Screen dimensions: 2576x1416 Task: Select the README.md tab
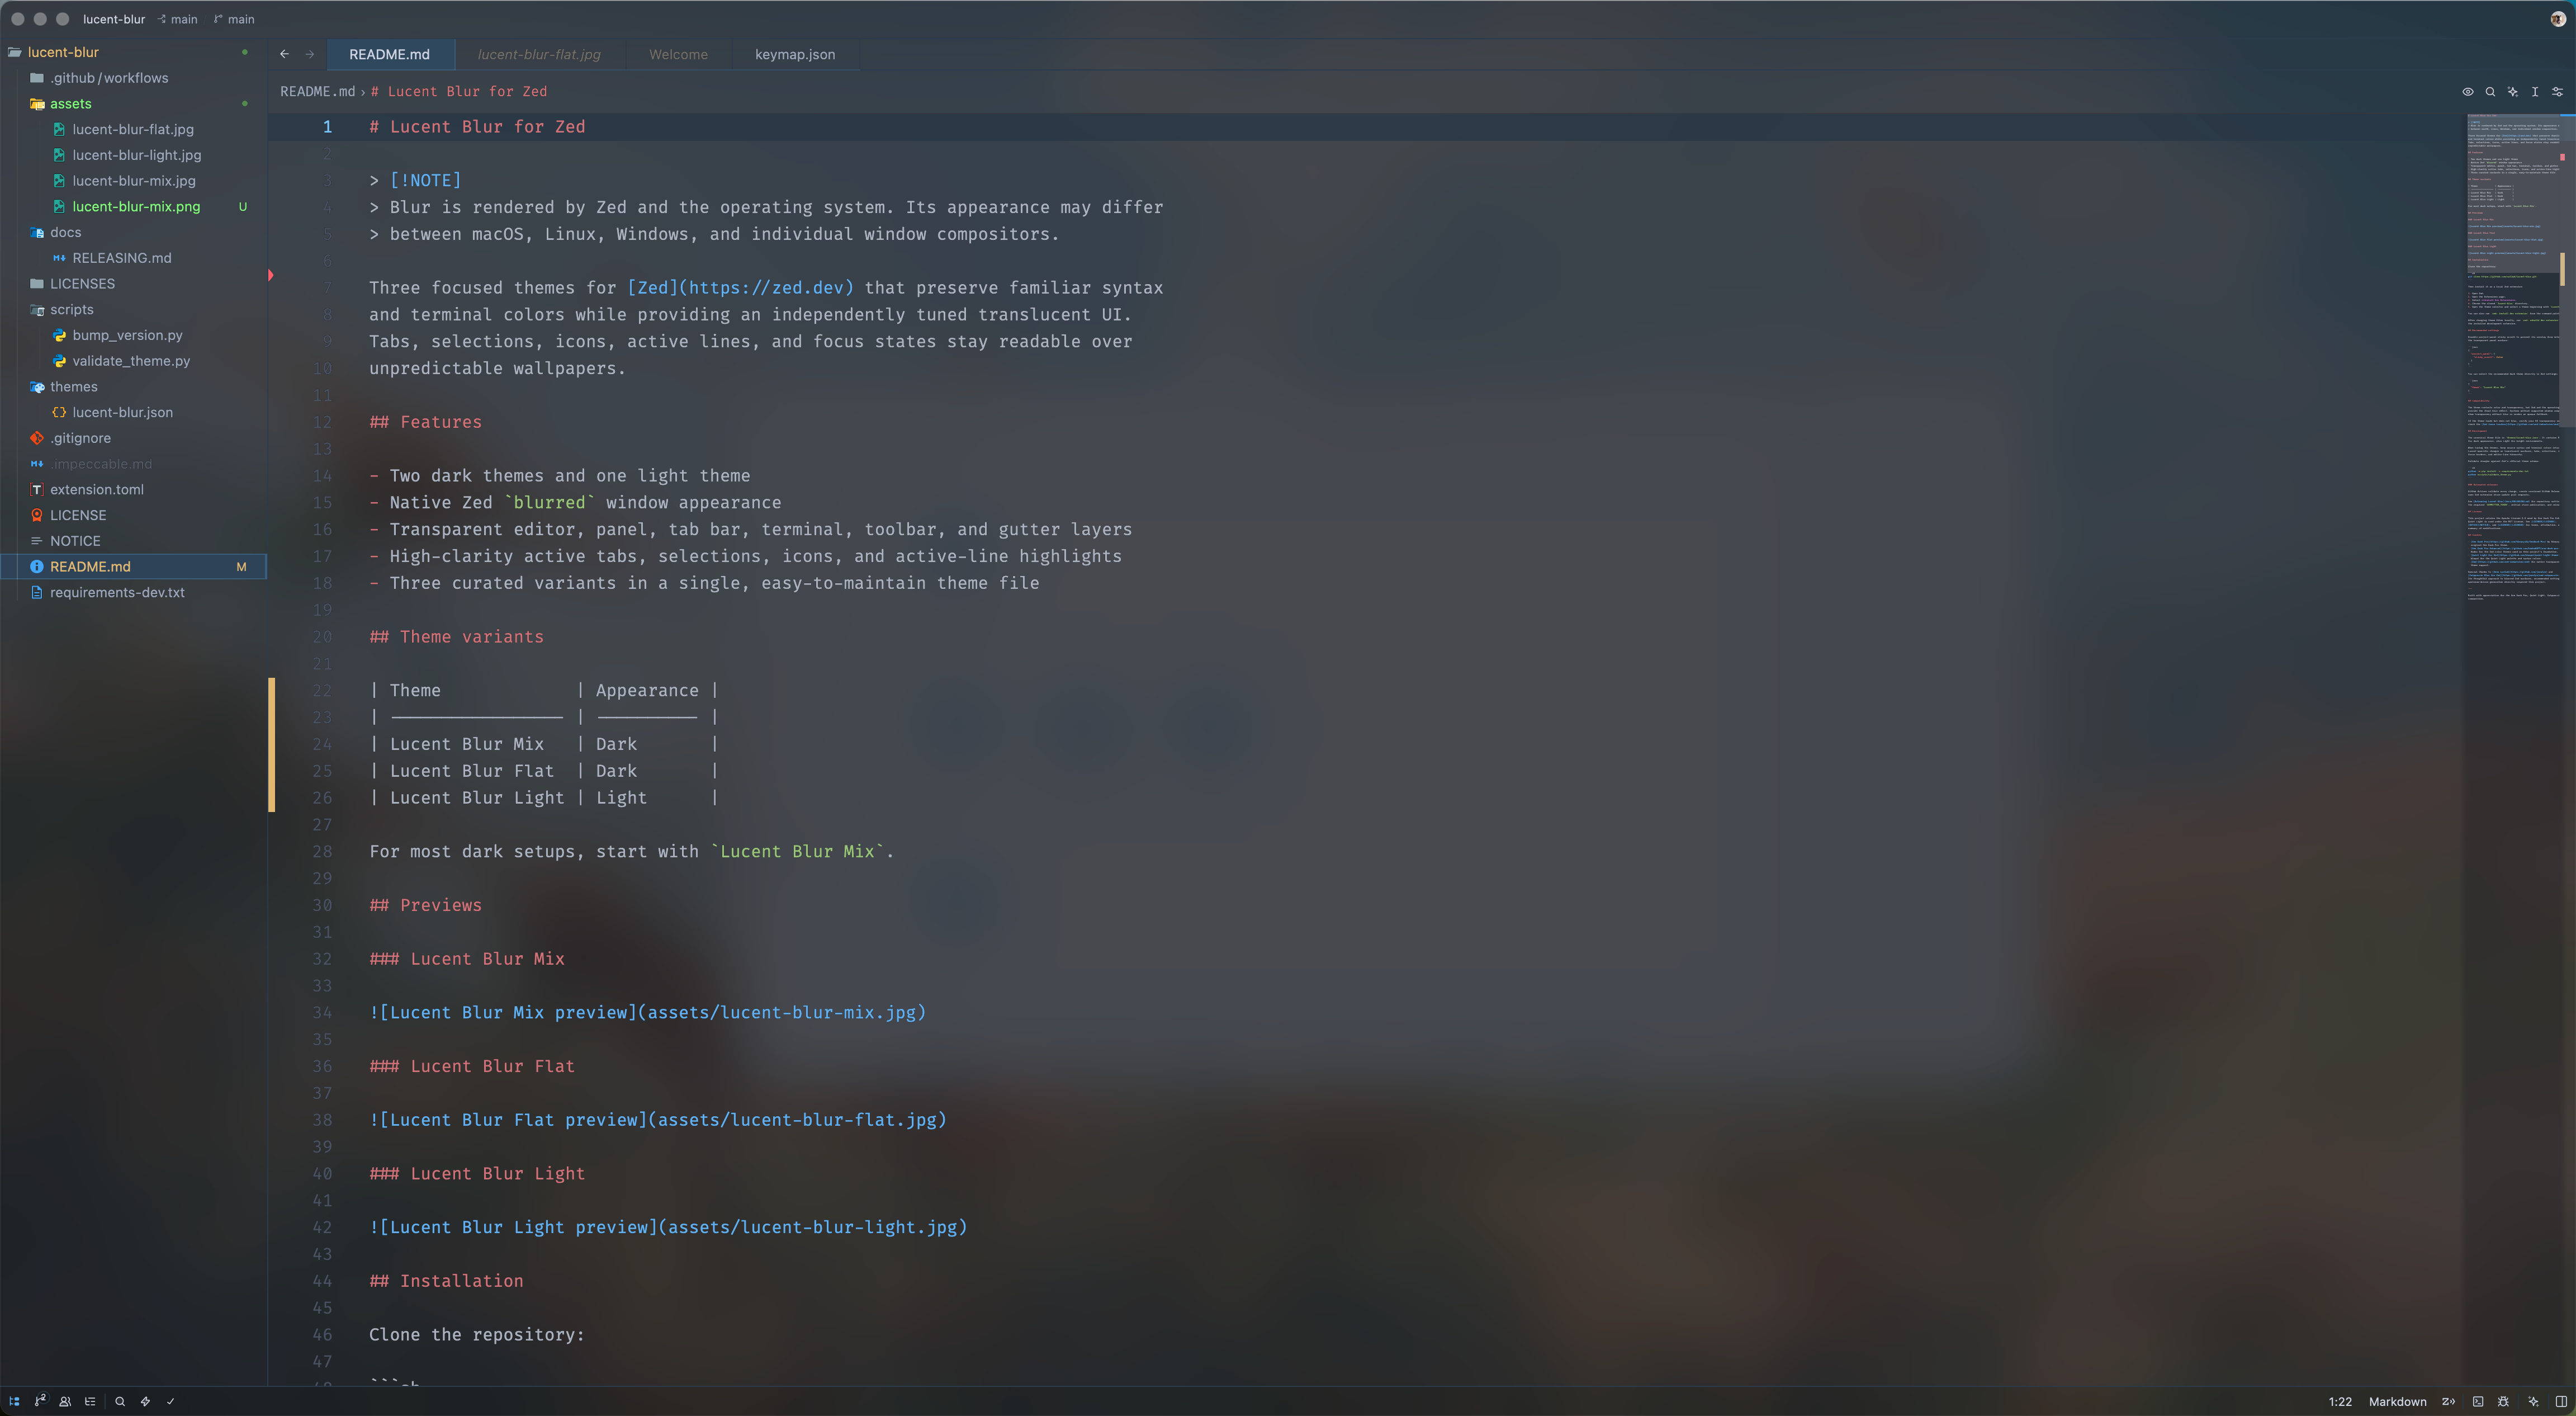coord(389,54)
